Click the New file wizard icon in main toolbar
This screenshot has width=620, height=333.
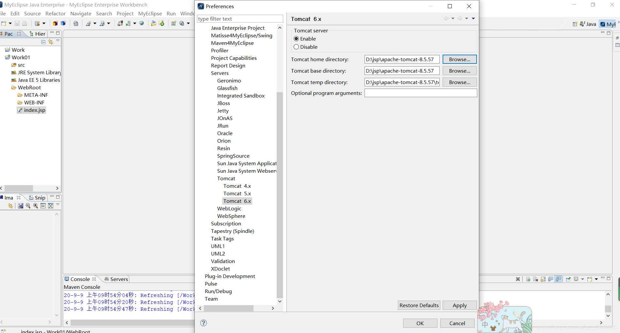4,23
